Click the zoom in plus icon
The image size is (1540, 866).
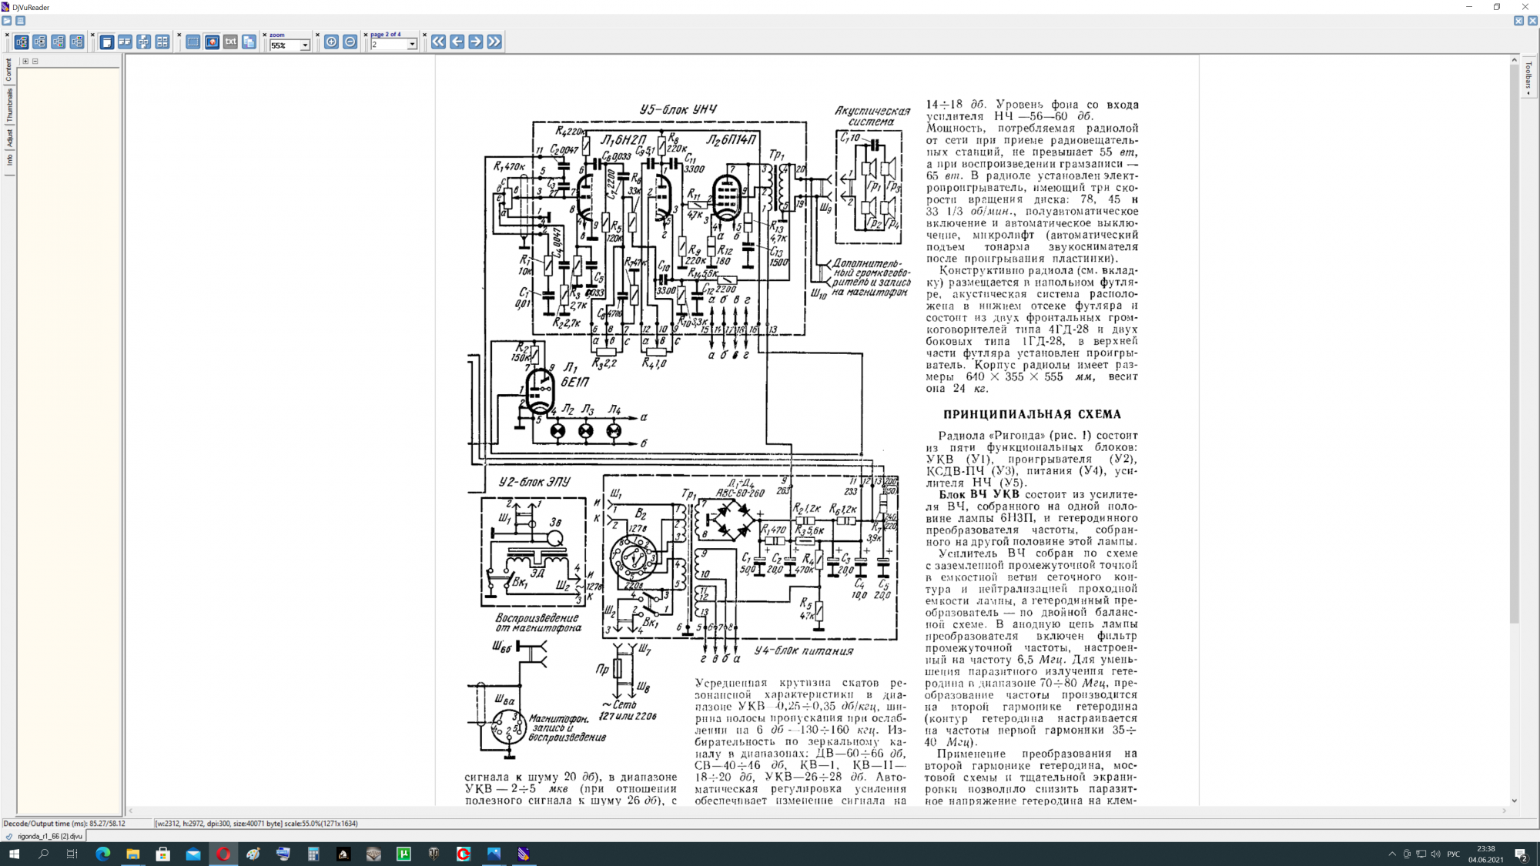tap(331, 42)
